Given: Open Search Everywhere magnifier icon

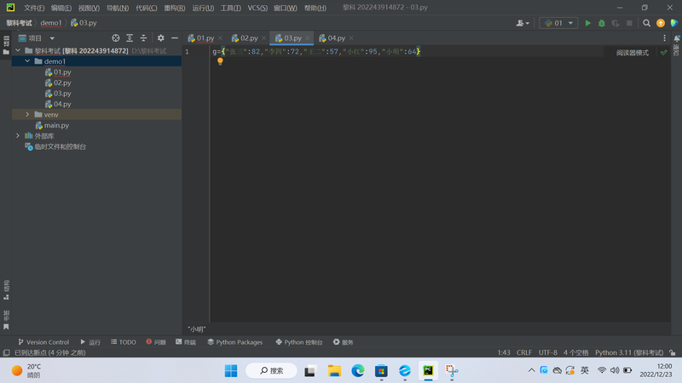Looking at the screenshot, I should tap(647, 23).
